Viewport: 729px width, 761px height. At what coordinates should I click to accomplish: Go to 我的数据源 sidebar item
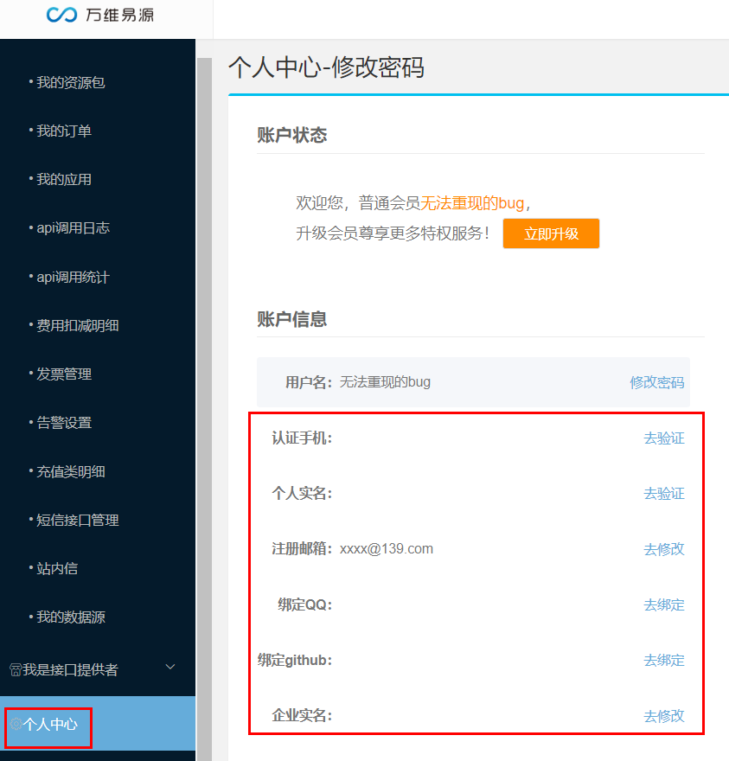point(70,617)
